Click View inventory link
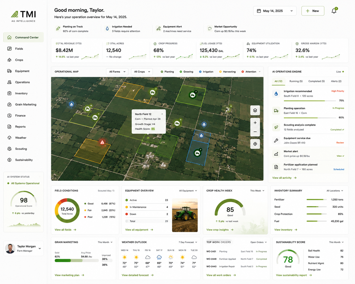The width and height of the screenshot is (355, 284). pyautogui.click(x=286, y=230)
